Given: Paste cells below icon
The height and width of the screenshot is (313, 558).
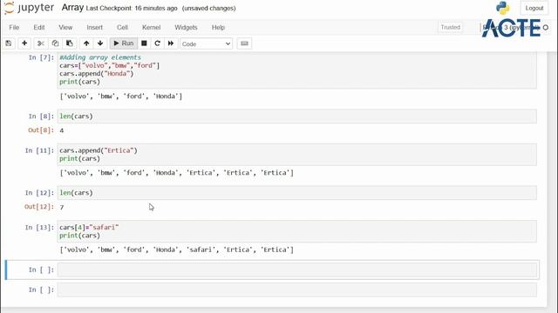Looking at the screenshot, I should (x=70, y=43).
